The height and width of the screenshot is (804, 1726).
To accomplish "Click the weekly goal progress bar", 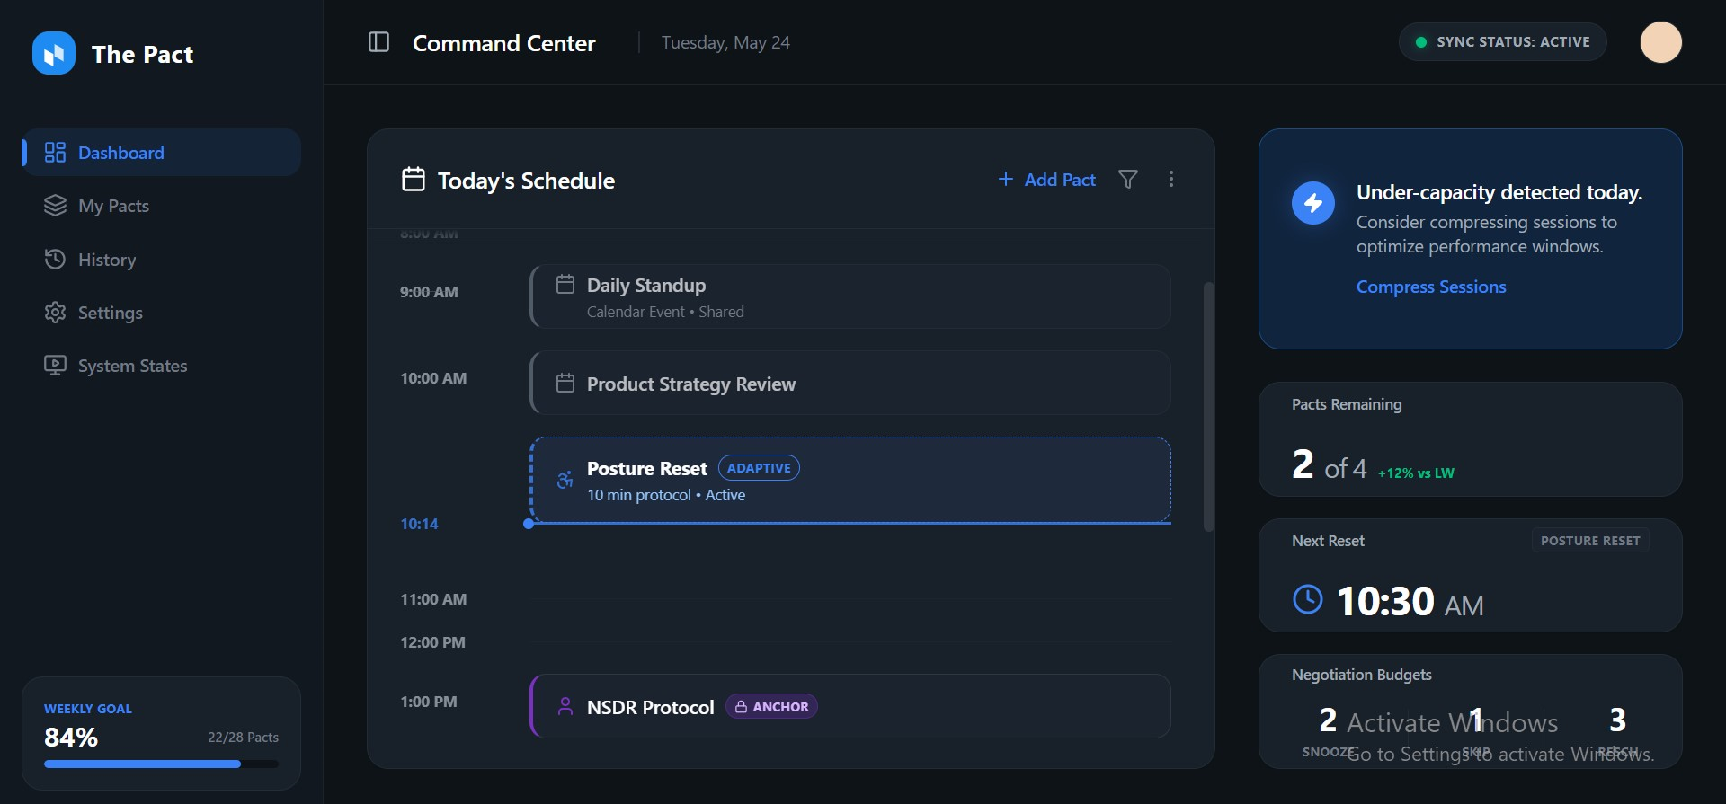I will click(x=161, y=764).
